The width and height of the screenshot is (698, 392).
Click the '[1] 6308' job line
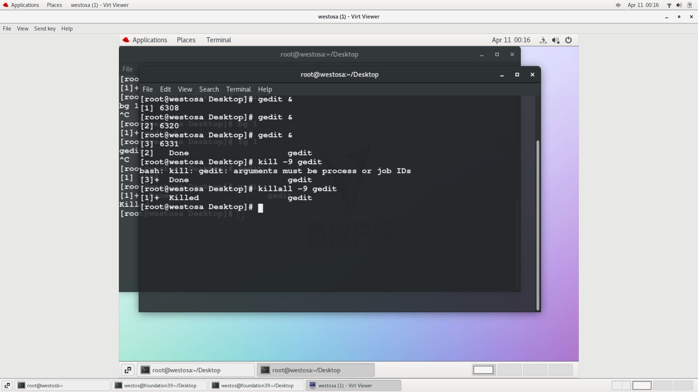pyautogui.click(x=160, y=108)
